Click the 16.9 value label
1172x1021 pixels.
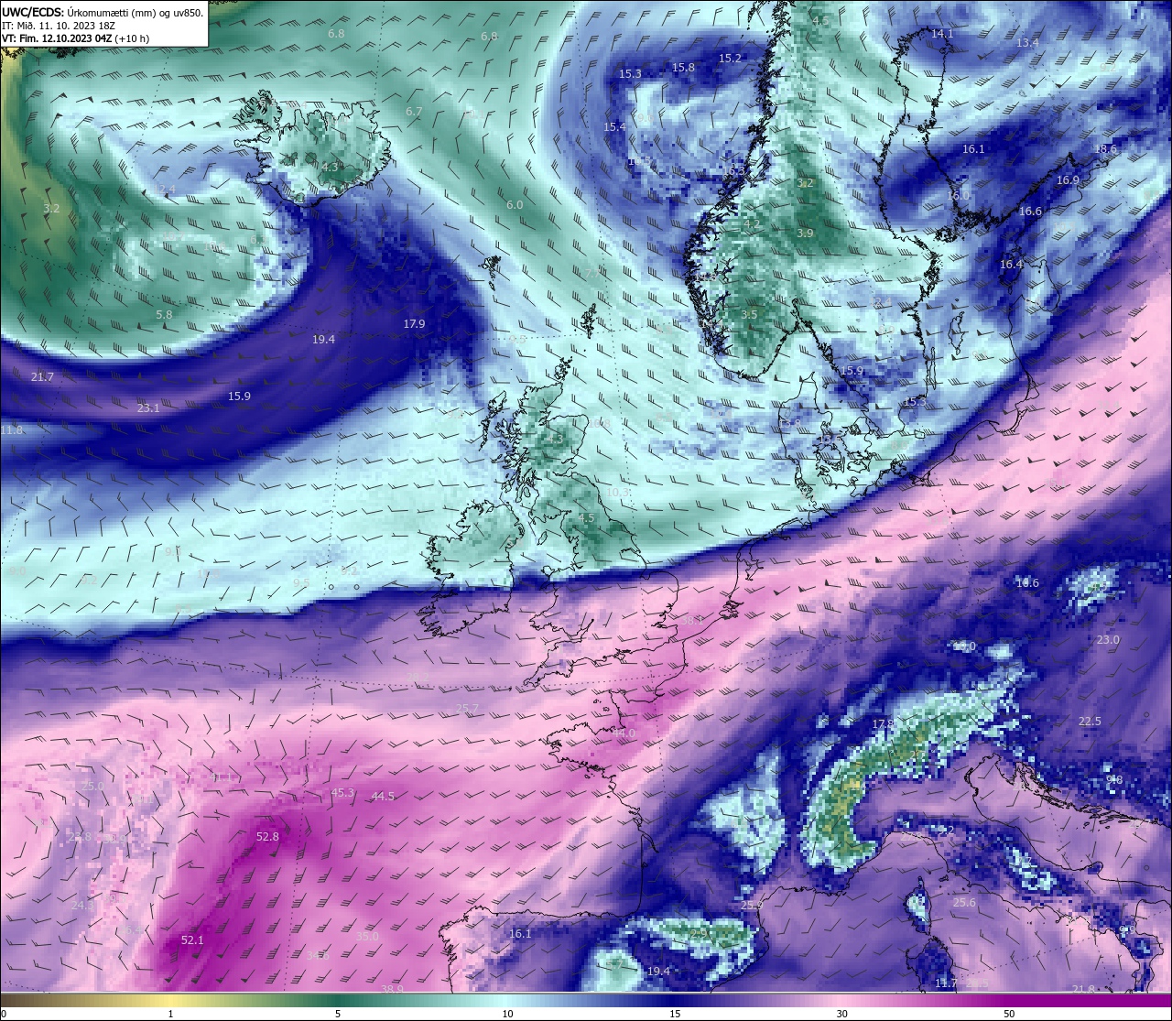pyautogui.click(x=1068, y=180)
